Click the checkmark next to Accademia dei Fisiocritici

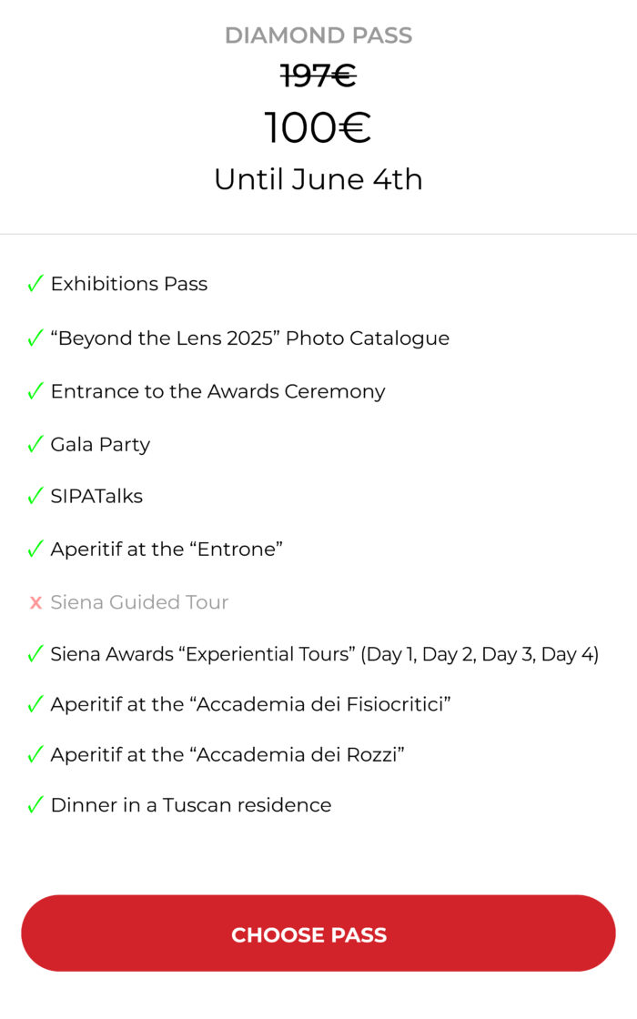click(x=35, y=704)
